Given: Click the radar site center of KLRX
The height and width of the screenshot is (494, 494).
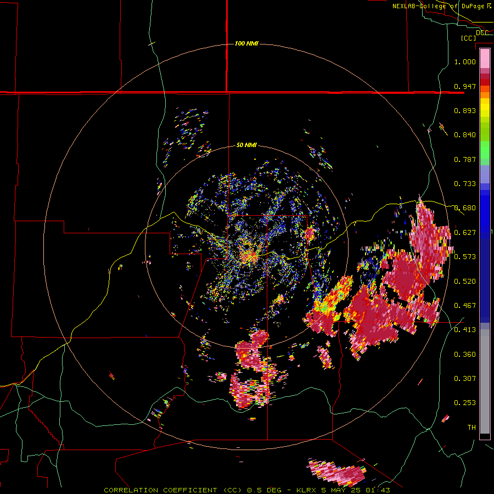Looking at the screenshot, I should click(246, 248).
